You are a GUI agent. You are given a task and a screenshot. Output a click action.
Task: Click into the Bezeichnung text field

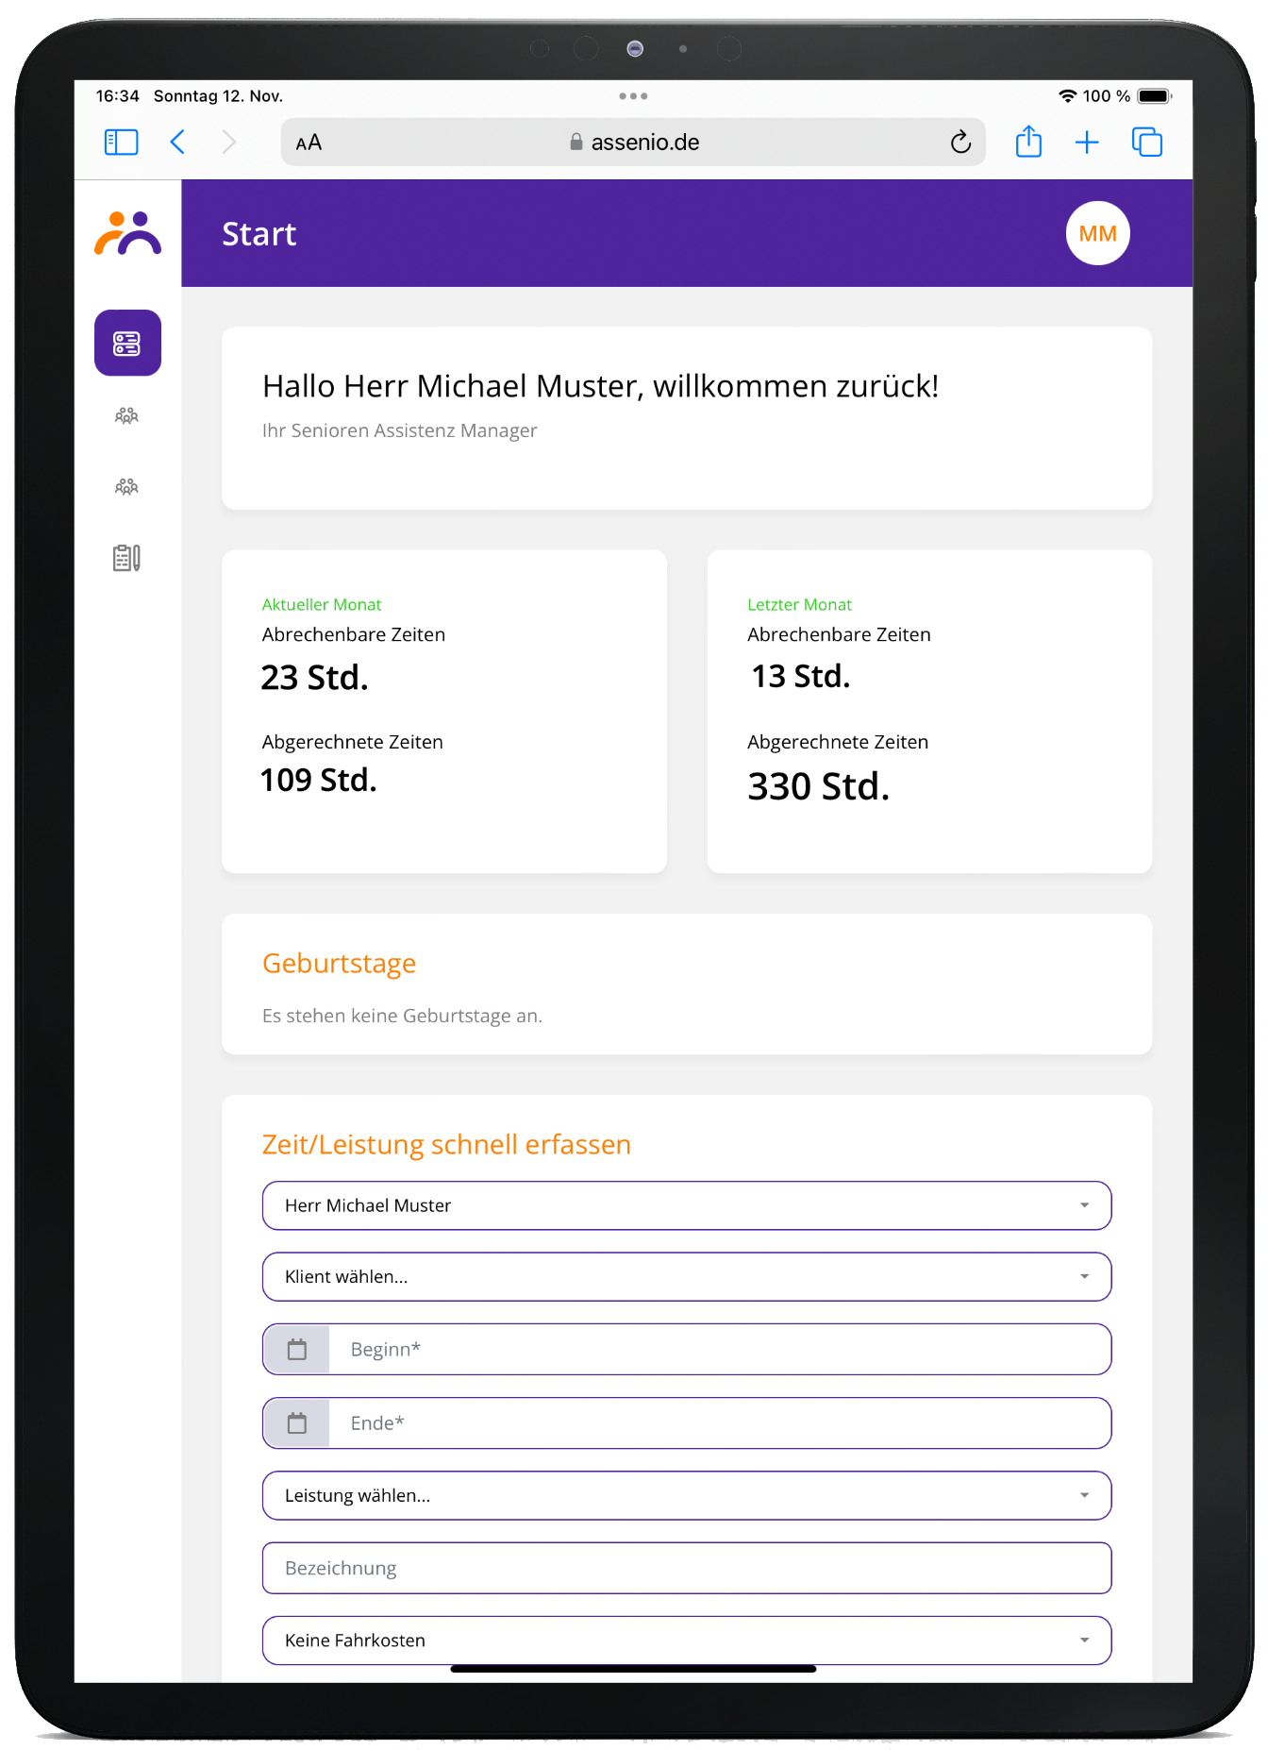pyautogui.click(x=687, y=1569)
